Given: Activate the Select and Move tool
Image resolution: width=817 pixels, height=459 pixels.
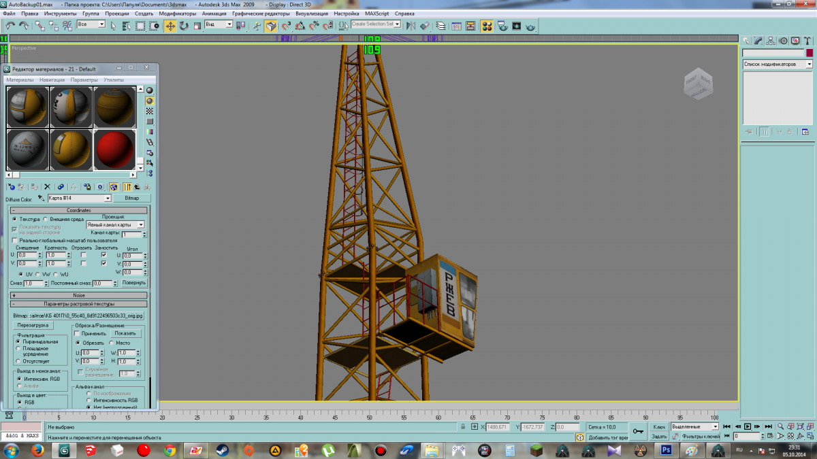Looking at the screenshot, I should (x=170, y=26).
